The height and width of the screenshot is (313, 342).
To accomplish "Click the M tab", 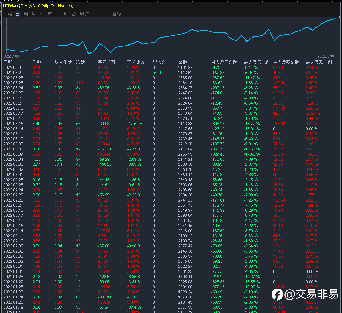I will [x=66, y=14].
